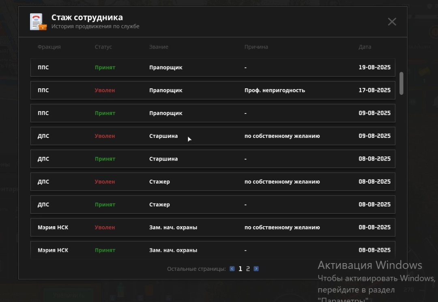Click the История продвижения по службе subtitle

(95, 26)
